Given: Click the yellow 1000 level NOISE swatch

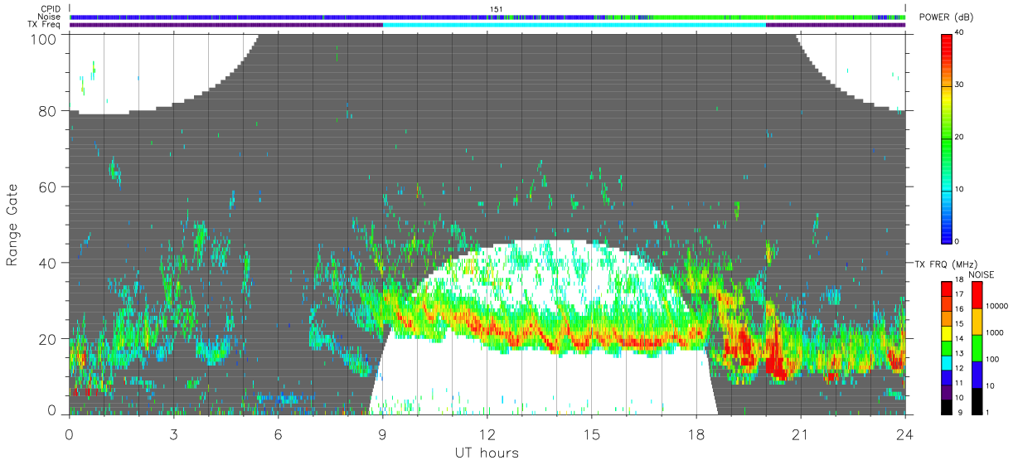Looking at the screenshot, I should [x=977, y=322].
